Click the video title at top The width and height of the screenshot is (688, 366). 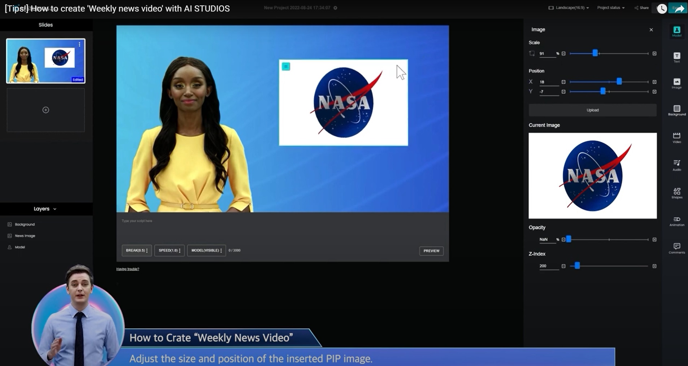pos(117,9)
